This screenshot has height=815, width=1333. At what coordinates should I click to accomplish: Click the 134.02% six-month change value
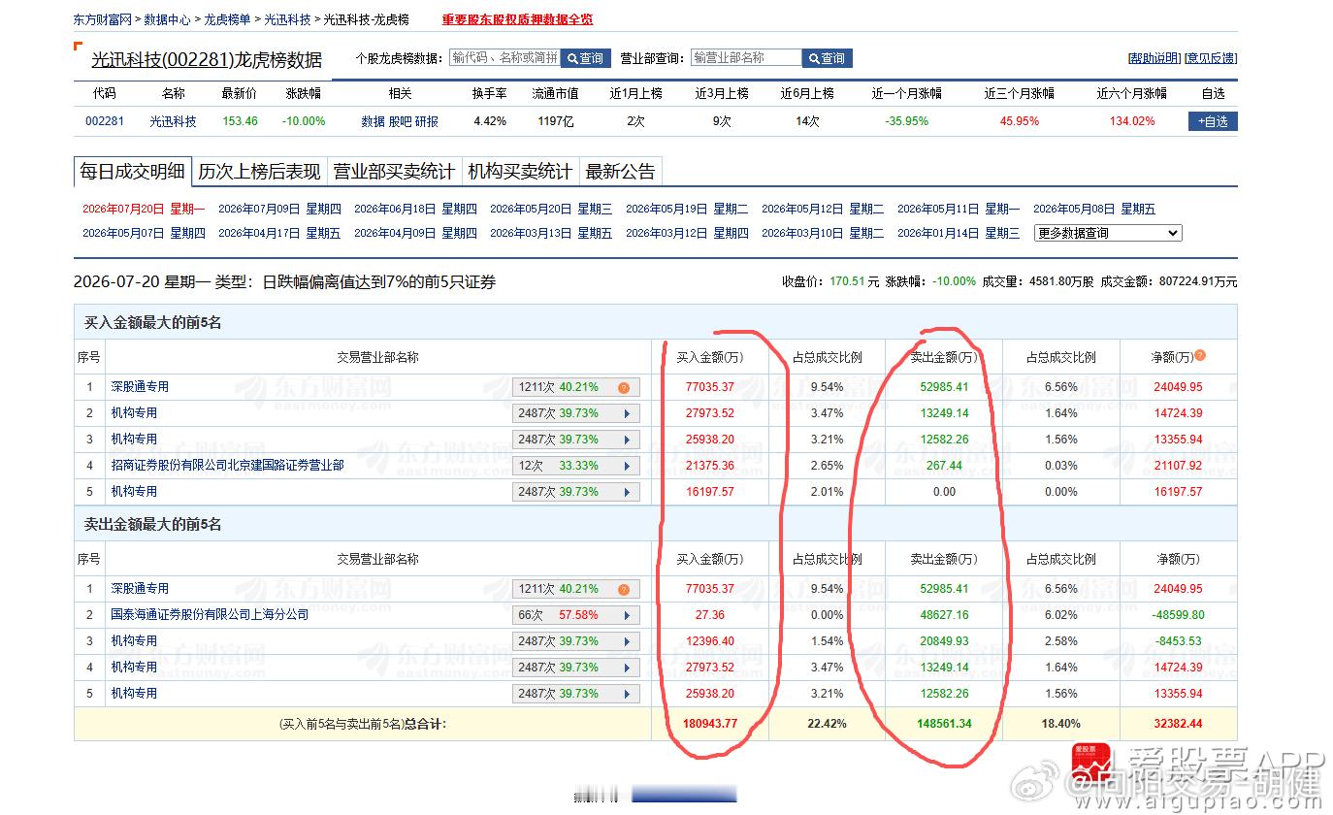tap(1132, 121)
